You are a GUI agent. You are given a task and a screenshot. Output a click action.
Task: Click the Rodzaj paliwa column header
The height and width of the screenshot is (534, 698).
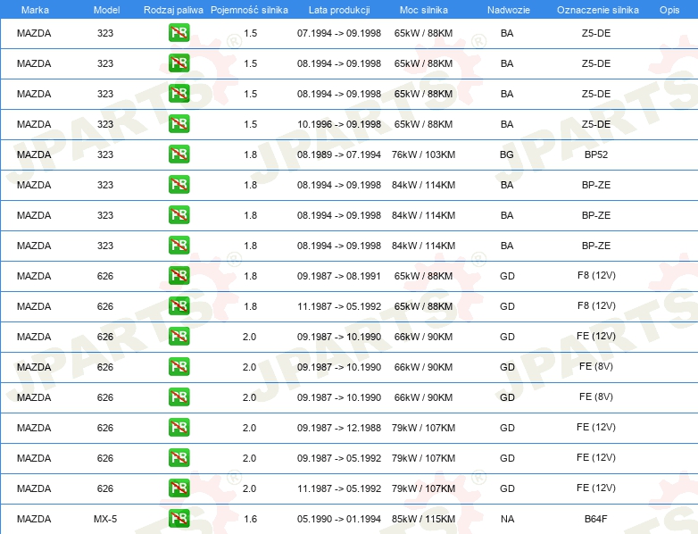[x=173, y=10]
